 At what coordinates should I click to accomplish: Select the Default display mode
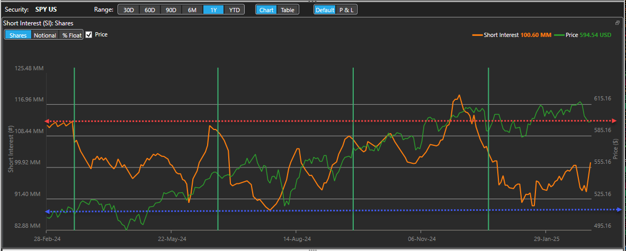click(325, 10)
